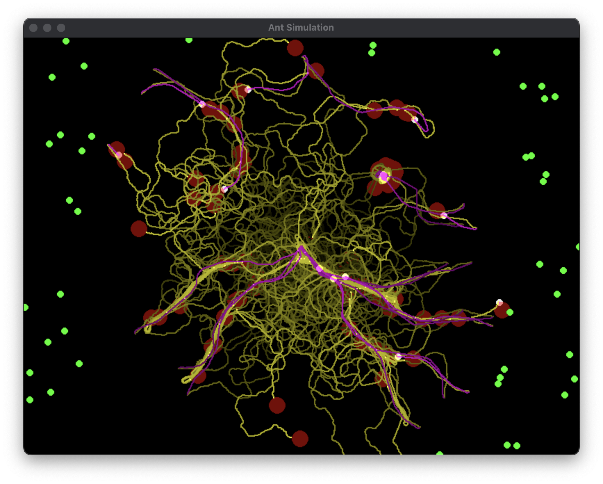This screenshot has height=484, width=603.
Task: Click the Ant Simulation window title
Action: pos(301,27)
